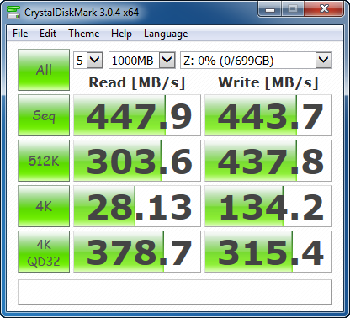Open the File menu
Viewport: 350px width, 318px height.
20,34
